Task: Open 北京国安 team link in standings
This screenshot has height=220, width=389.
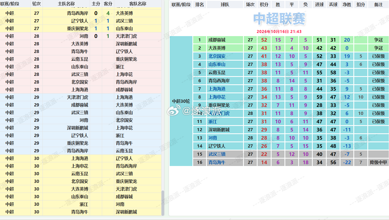Action: [217, 56]
